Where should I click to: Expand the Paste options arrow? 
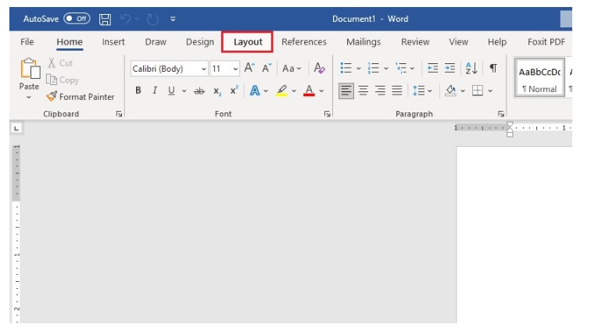(x=29, y=98)
